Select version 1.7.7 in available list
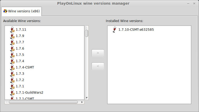199x112 pixels. (x=20, y=42)
